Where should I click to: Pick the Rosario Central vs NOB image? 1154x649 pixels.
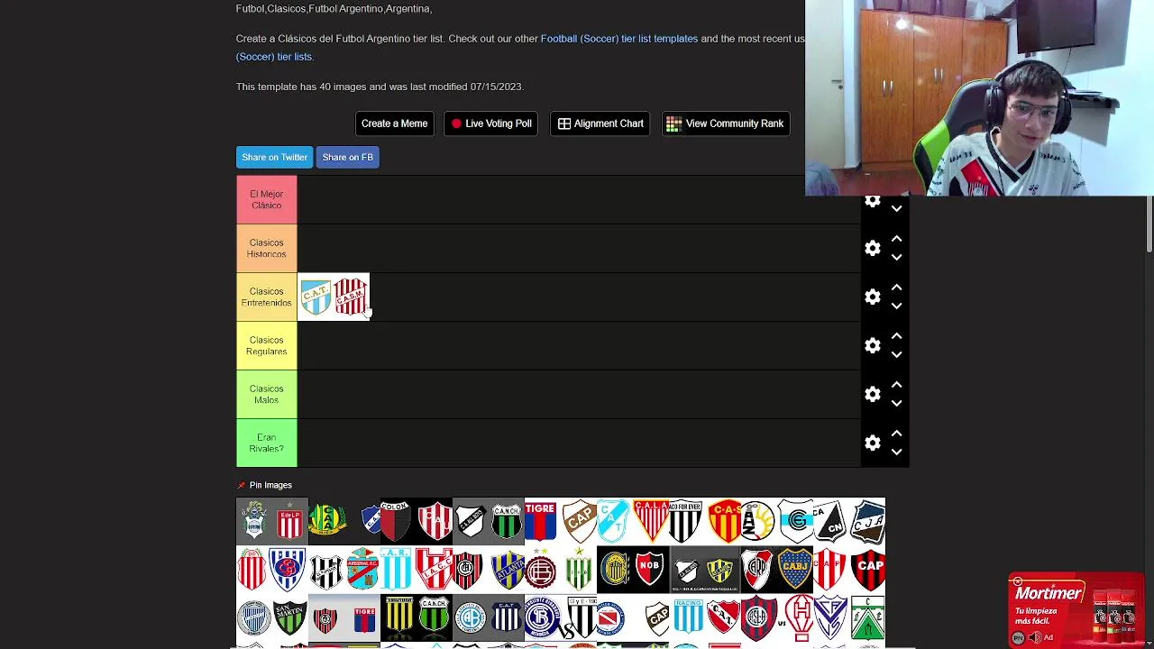(x=633, y=570)
